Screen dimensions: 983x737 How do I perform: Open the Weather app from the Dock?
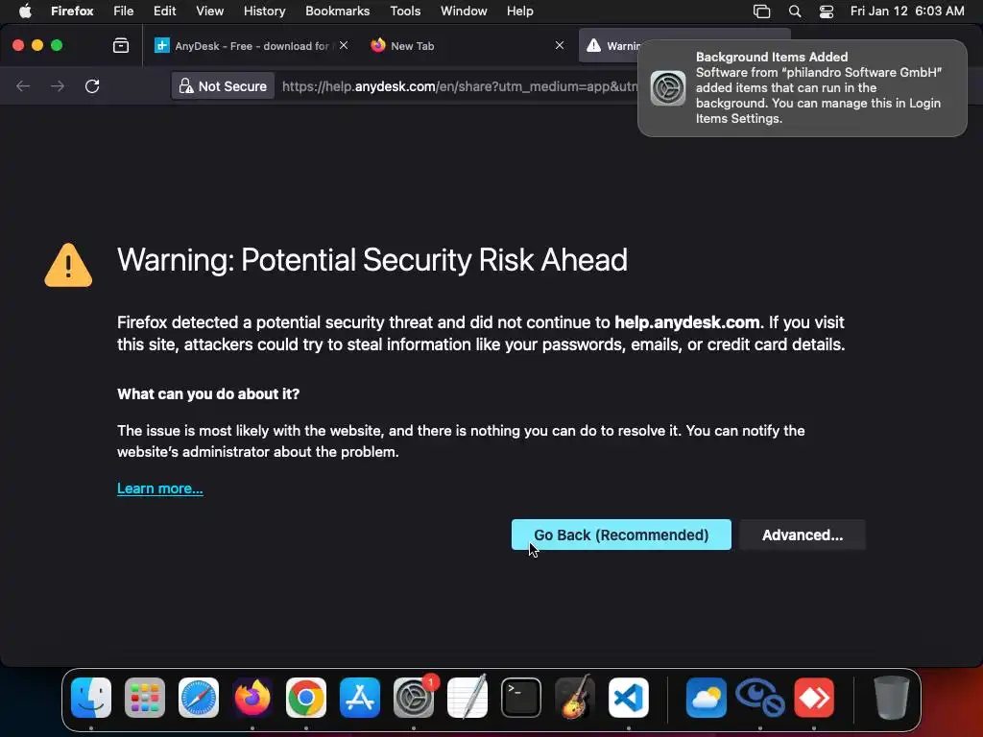pos(706,698)
